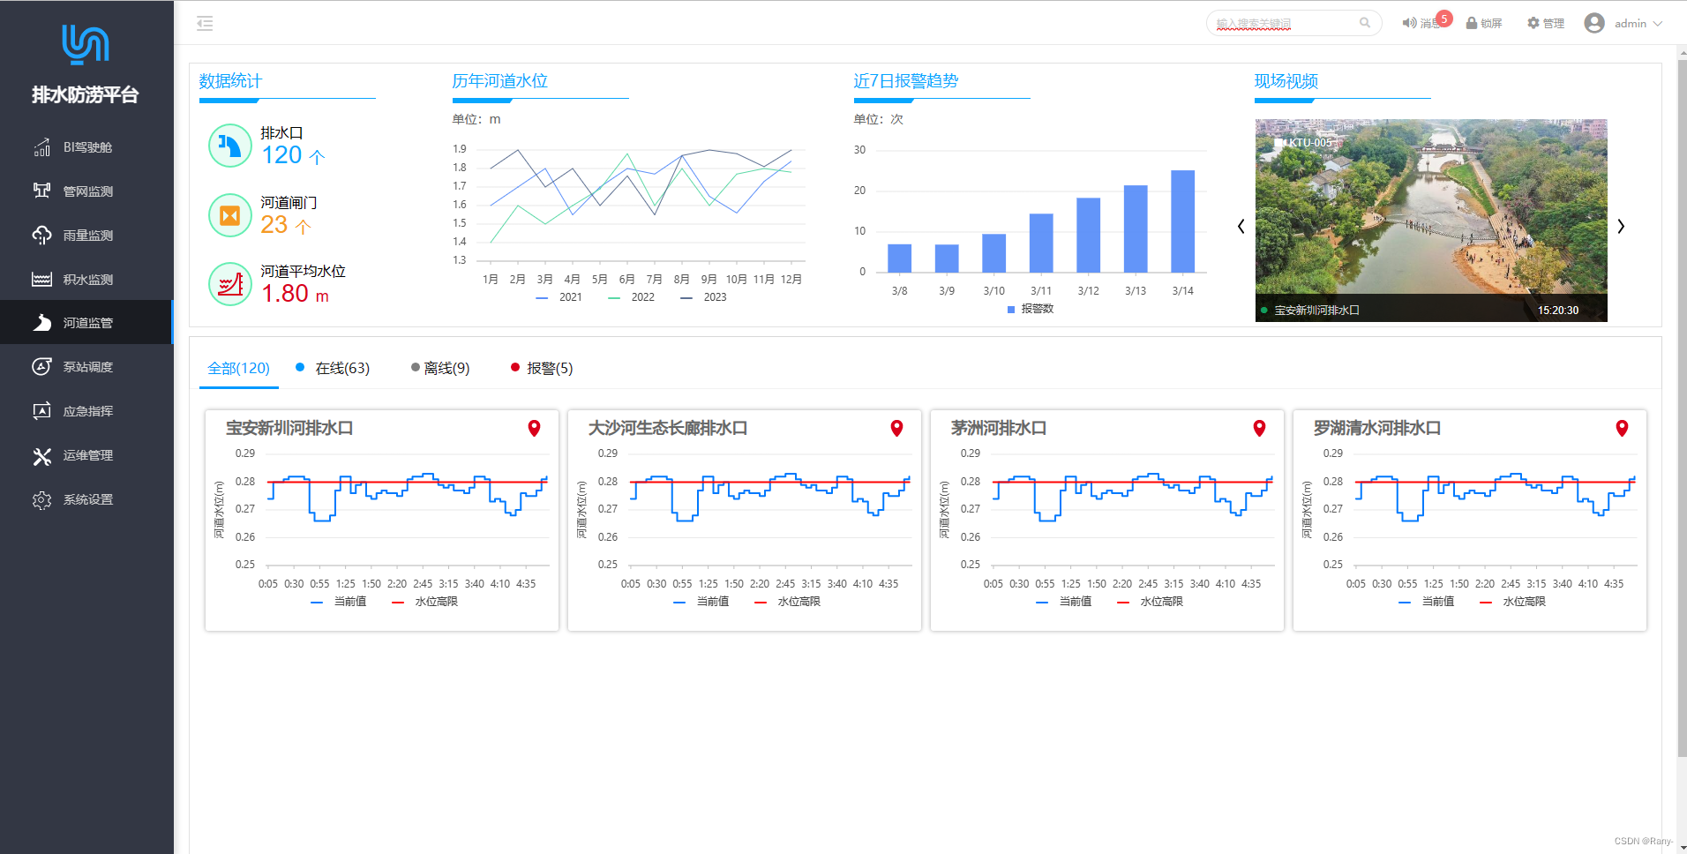Screen dimensions: 1687x854
Task: Click the 近7日报警趋势 section heading
Action: click(x=905, y=81)
